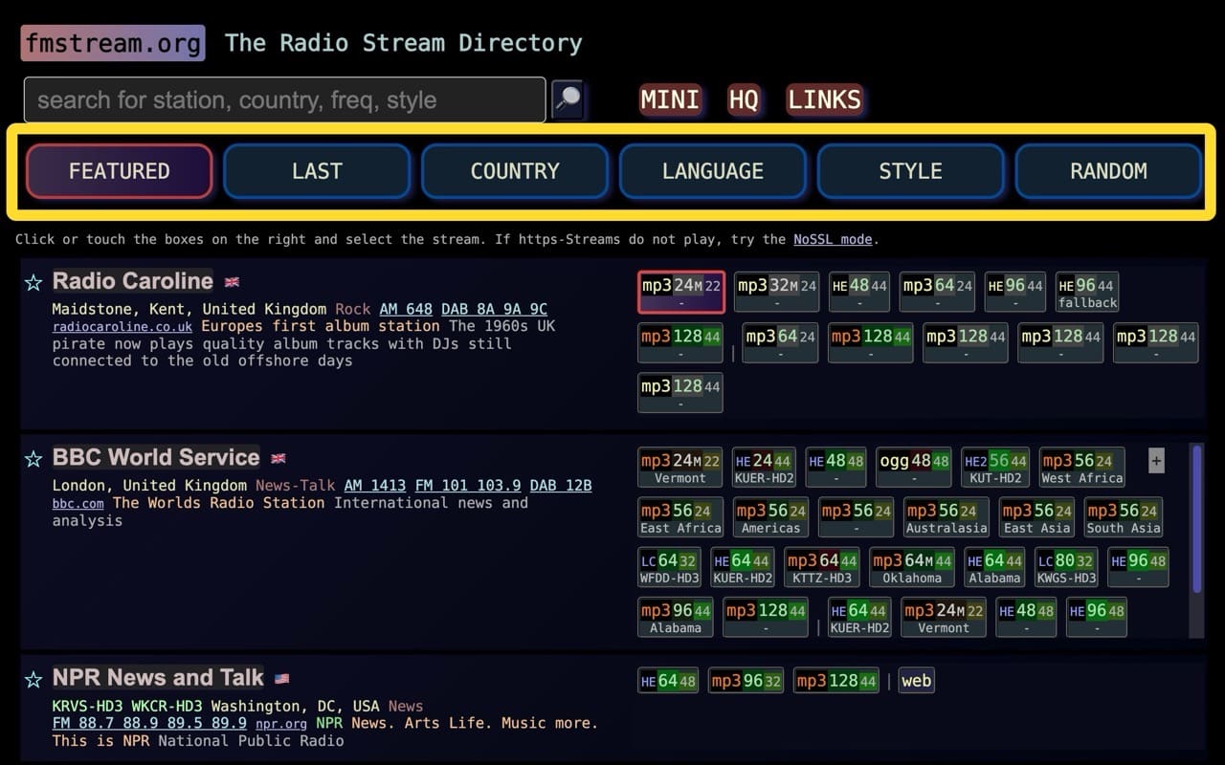Screen dimensions: 1225x765
Task: Play Radio Caroline mp3 32M 24 stream
Action: click(776, 292)
